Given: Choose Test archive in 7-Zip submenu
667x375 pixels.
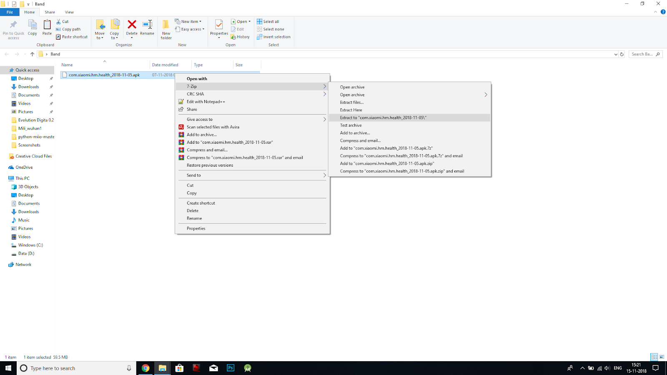Looking at the screenshot, I should pos(410,125).
